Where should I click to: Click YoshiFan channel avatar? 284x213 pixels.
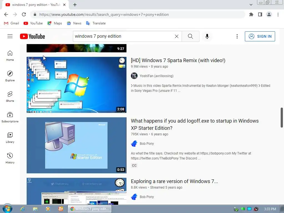(x=134, y=76)
